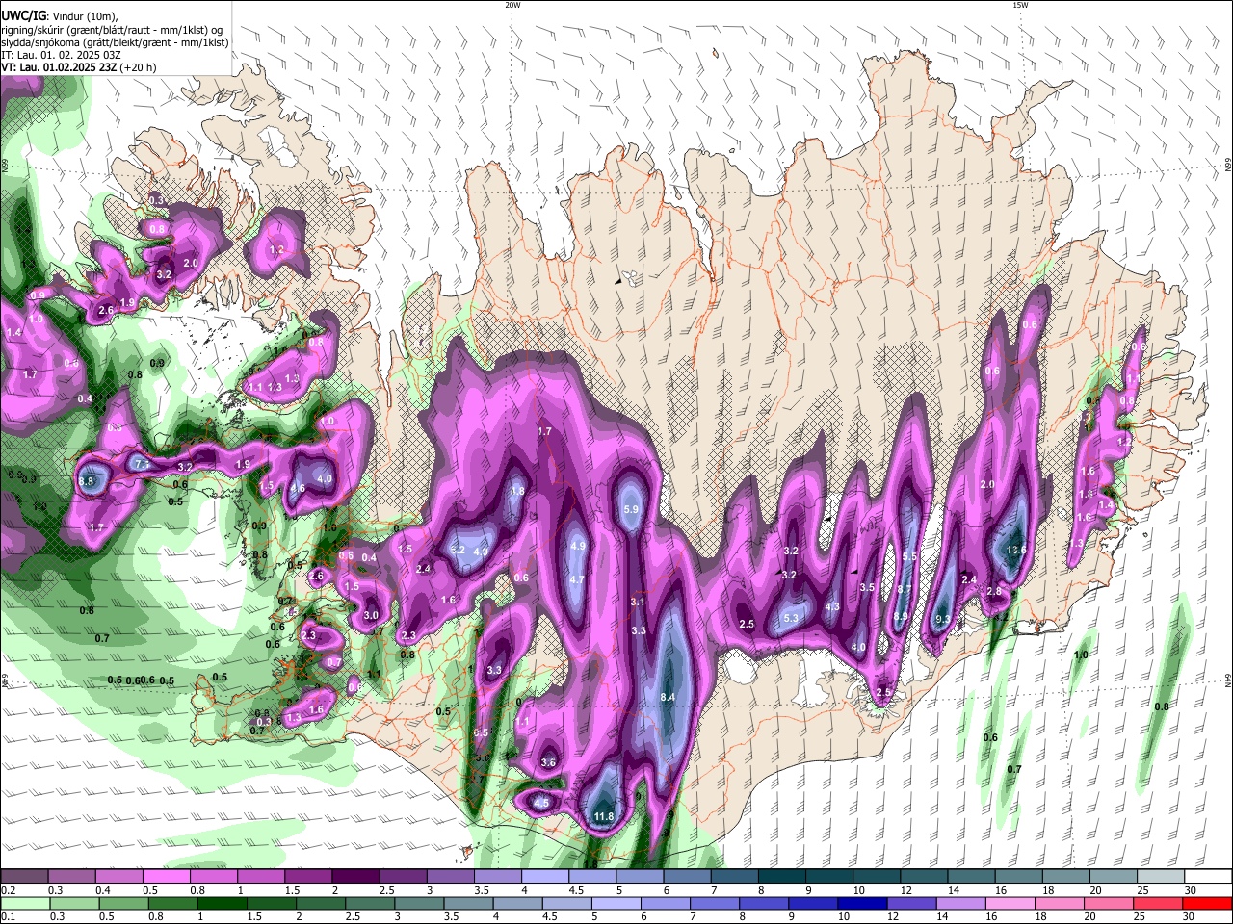Click the 5.3 precipitation label
The image size is (1233, 924).
[x=791, y=618]
